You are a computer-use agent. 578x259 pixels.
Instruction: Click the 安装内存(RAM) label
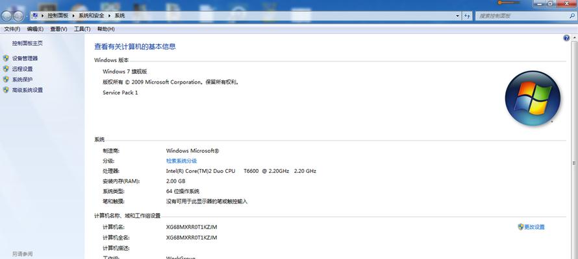tap(121, 181)
